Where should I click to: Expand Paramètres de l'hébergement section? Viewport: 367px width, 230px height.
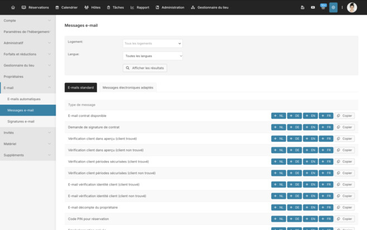28,32
